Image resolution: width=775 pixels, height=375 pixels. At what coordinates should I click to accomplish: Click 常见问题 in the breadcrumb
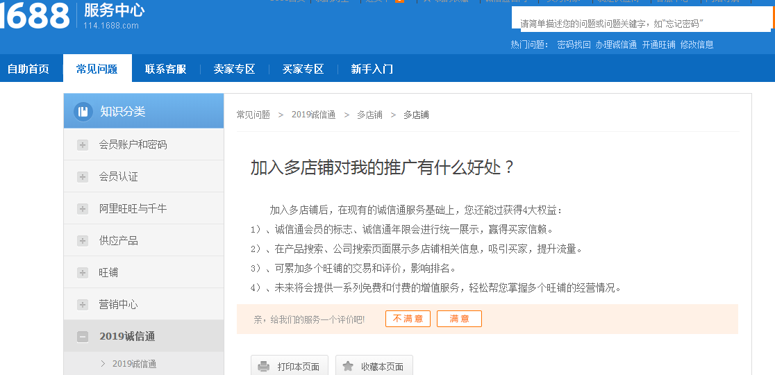[x=253, y=115]
